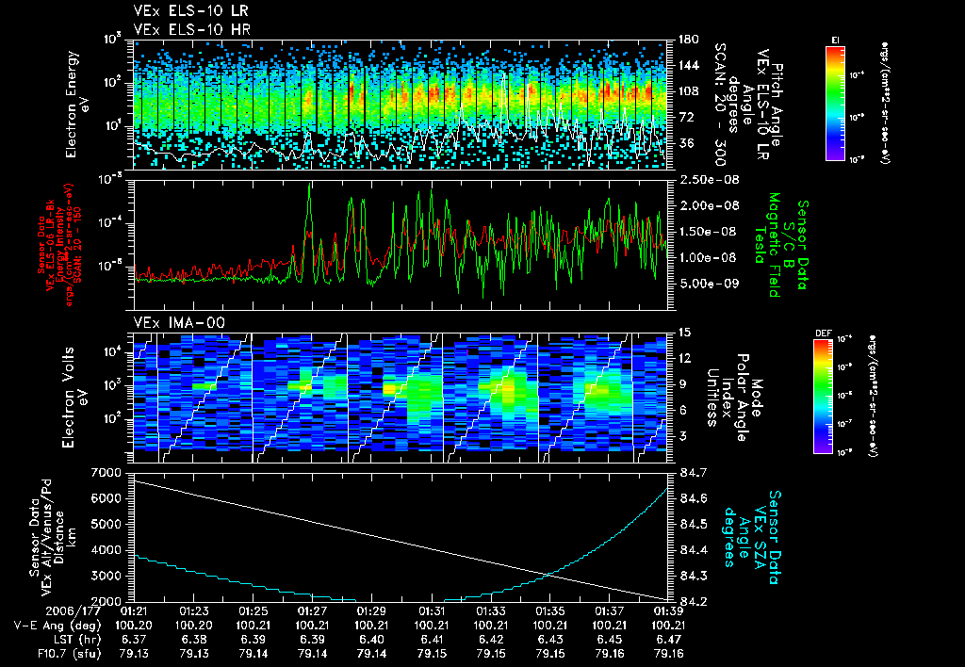Click the 180 pitch angle tick label
965x667 pixels.
[x=688, y=40]
